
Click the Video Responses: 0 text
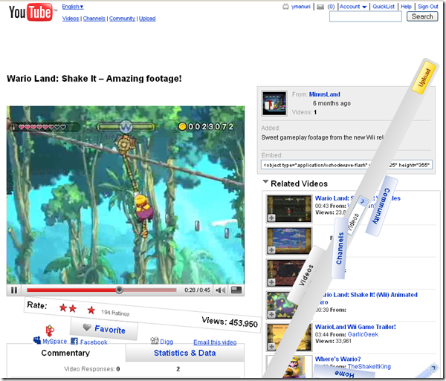92,369
